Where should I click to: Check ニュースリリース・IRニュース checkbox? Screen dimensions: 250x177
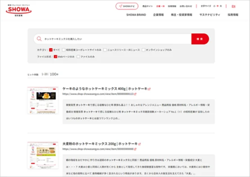[105, 50]
